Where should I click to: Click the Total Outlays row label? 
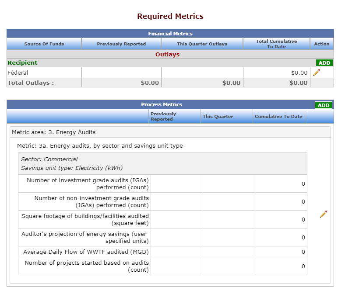pos(31,83)
